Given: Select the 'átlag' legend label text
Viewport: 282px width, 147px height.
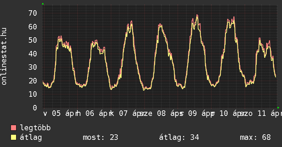Looking at the screenshot, I should point(31,137).
